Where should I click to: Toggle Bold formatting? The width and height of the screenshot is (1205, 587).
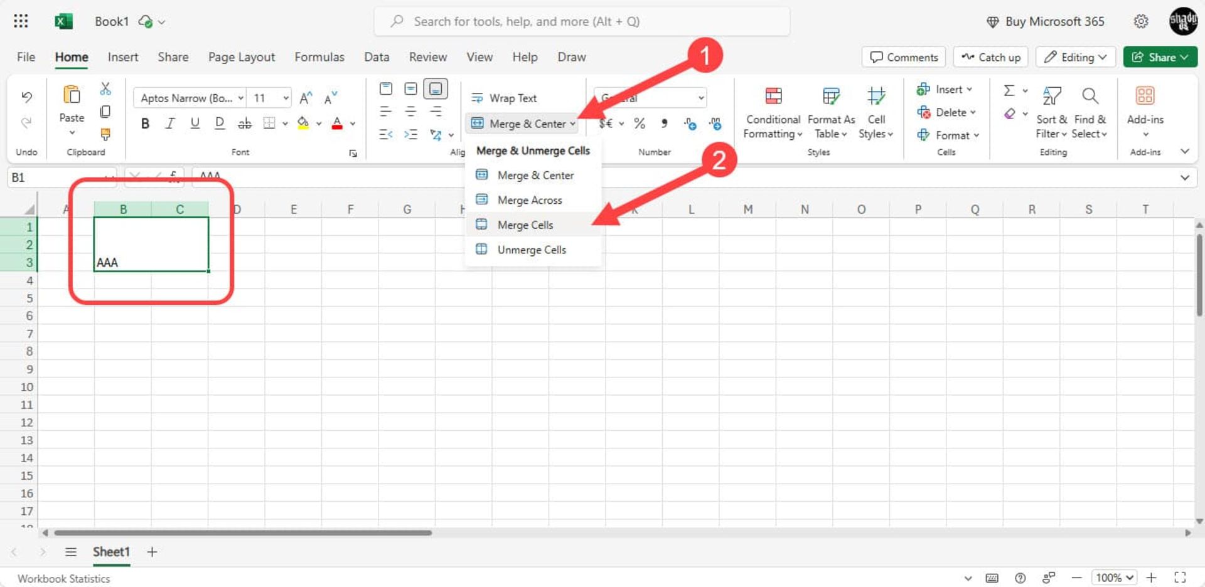[x=145, y=124]
